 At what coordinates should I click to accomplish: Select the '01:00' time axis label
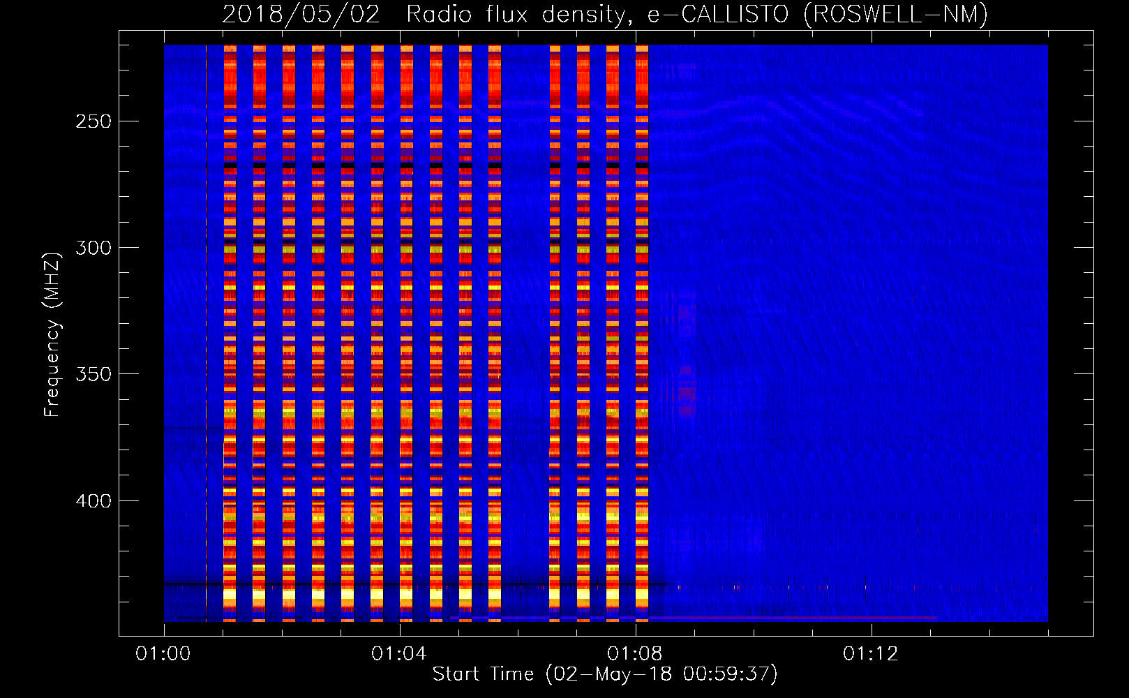click(x=163, y=654)
